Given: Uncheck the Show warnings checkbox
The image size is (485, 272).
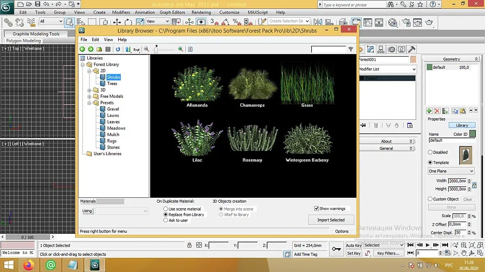Looking at the screenshot, I should point(316,208).
